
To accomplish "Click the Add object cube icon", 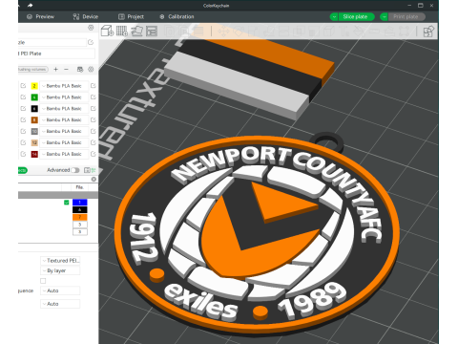I will (x=107, y=31).
